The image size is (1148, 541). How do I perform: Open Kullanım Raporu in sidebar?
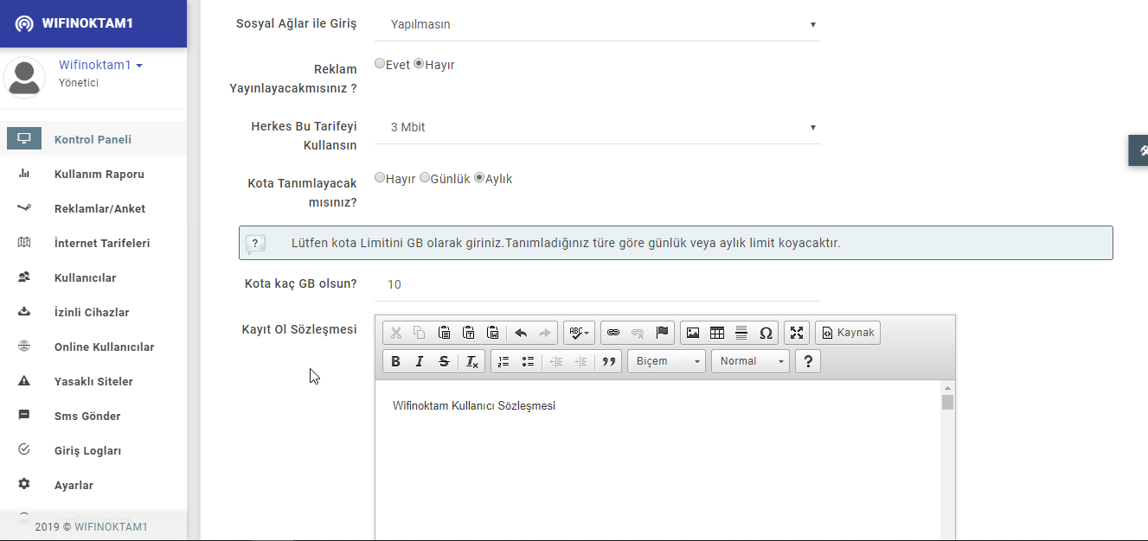pos(93,174)
